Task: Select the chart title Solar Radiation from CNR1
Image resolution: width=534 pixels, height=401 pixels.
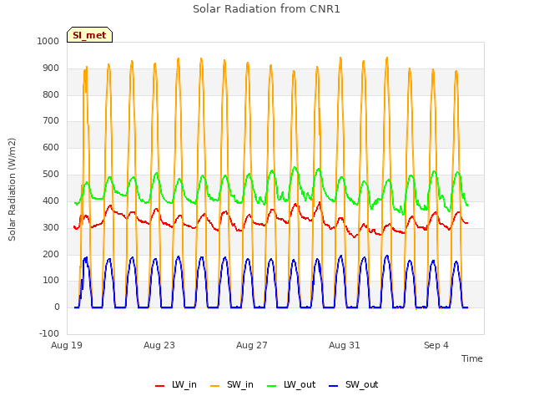Action: [x=266, y=9]
